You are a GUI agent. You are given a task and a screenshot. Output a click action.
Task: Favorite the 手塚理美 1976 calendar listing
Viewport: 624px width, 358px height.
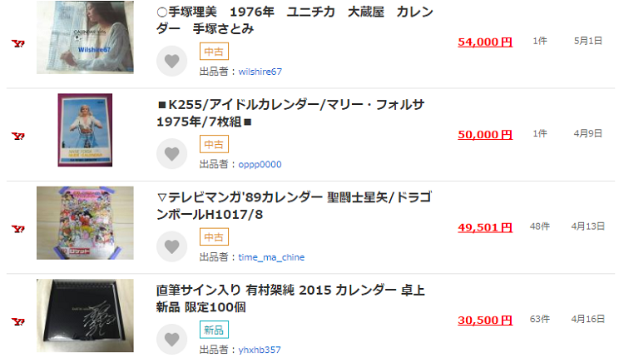pos(171,61)
